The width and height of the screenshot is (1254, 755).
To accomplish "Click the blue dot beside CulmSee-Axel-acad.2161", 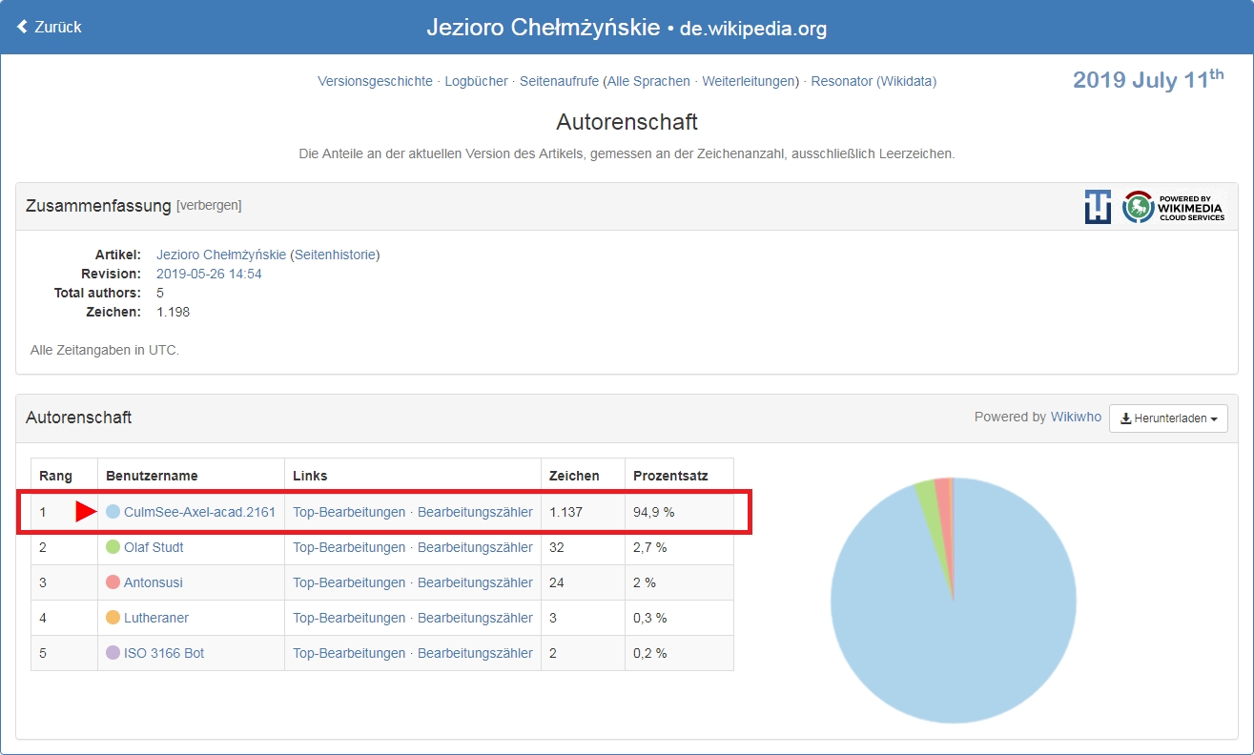I will [x=113, y=512].
